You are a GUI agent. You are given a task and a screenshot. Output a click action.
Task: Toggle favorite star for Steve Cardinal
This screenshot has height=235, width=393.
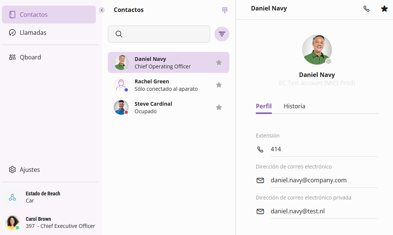tap(219, 107)
